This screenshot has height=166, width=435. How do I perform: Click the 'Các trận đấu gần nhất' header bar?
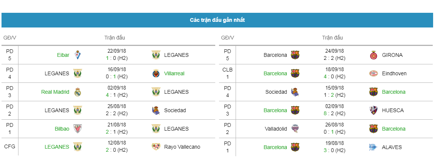(217, 20)
